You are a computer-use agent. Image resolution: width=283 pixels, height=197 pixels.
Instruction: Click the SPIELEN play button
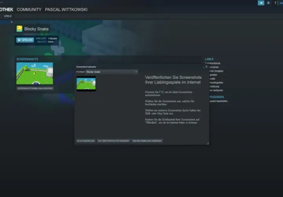pyautogui.click(x=25, y=40)
